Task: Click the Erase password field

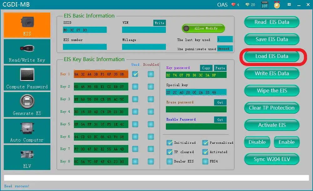Action: [x=196, y=109]
